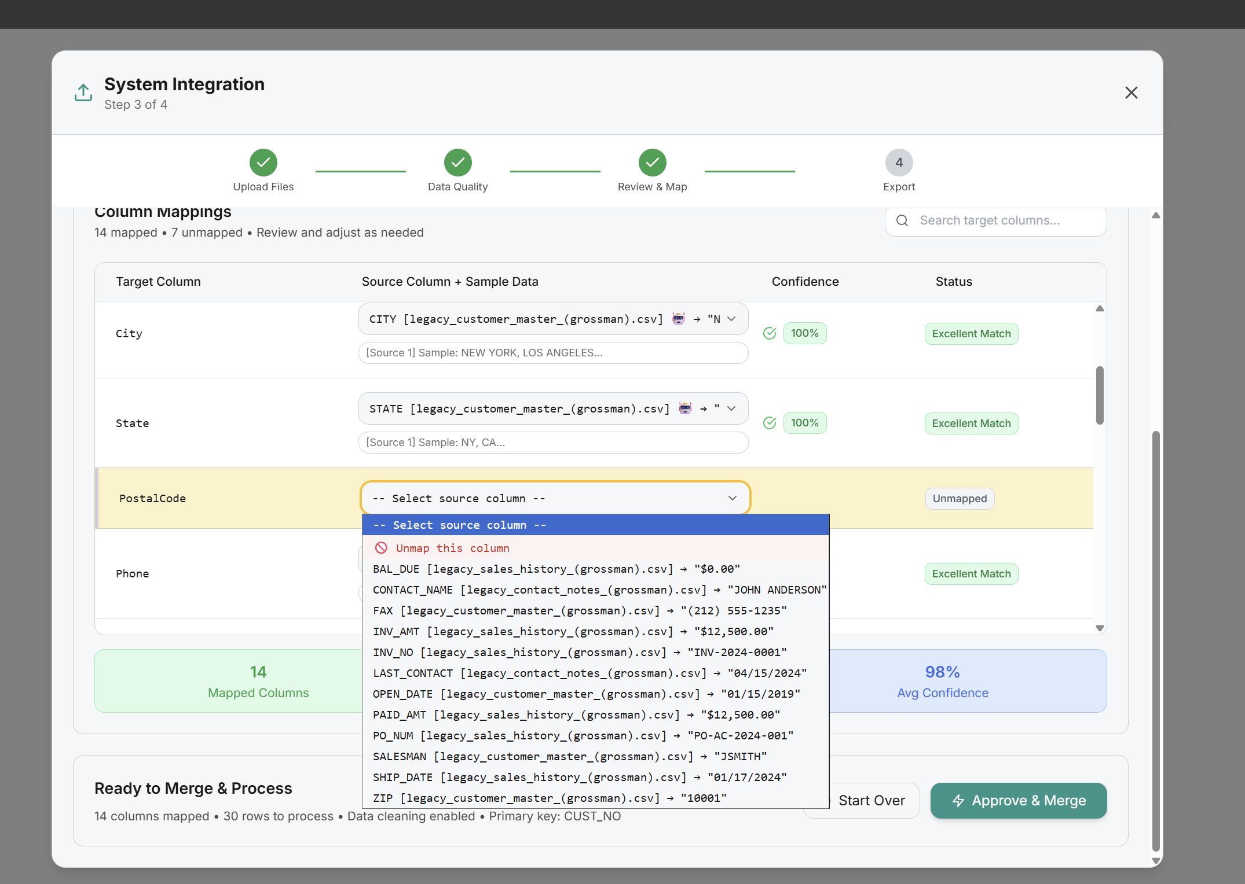Click the upload icon beside System Integration
Image resolution: width=1245 pixels, height=884 pixels.
point(83,93)
